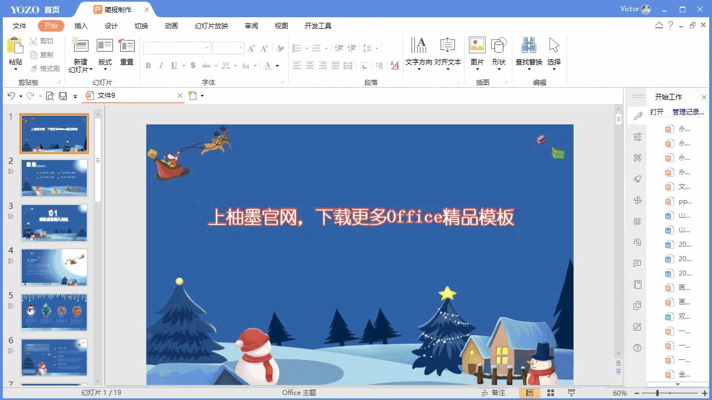
Task: Click Format Painter (格式刷)
Action: click(44, 68)
